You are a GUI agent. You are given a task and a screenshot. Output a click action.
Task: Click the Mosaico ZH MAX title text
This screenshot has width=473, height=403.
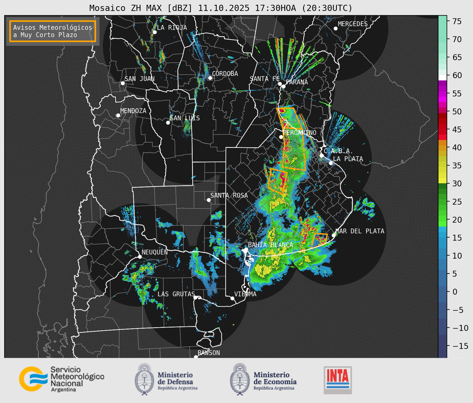[x=220, y=8]
